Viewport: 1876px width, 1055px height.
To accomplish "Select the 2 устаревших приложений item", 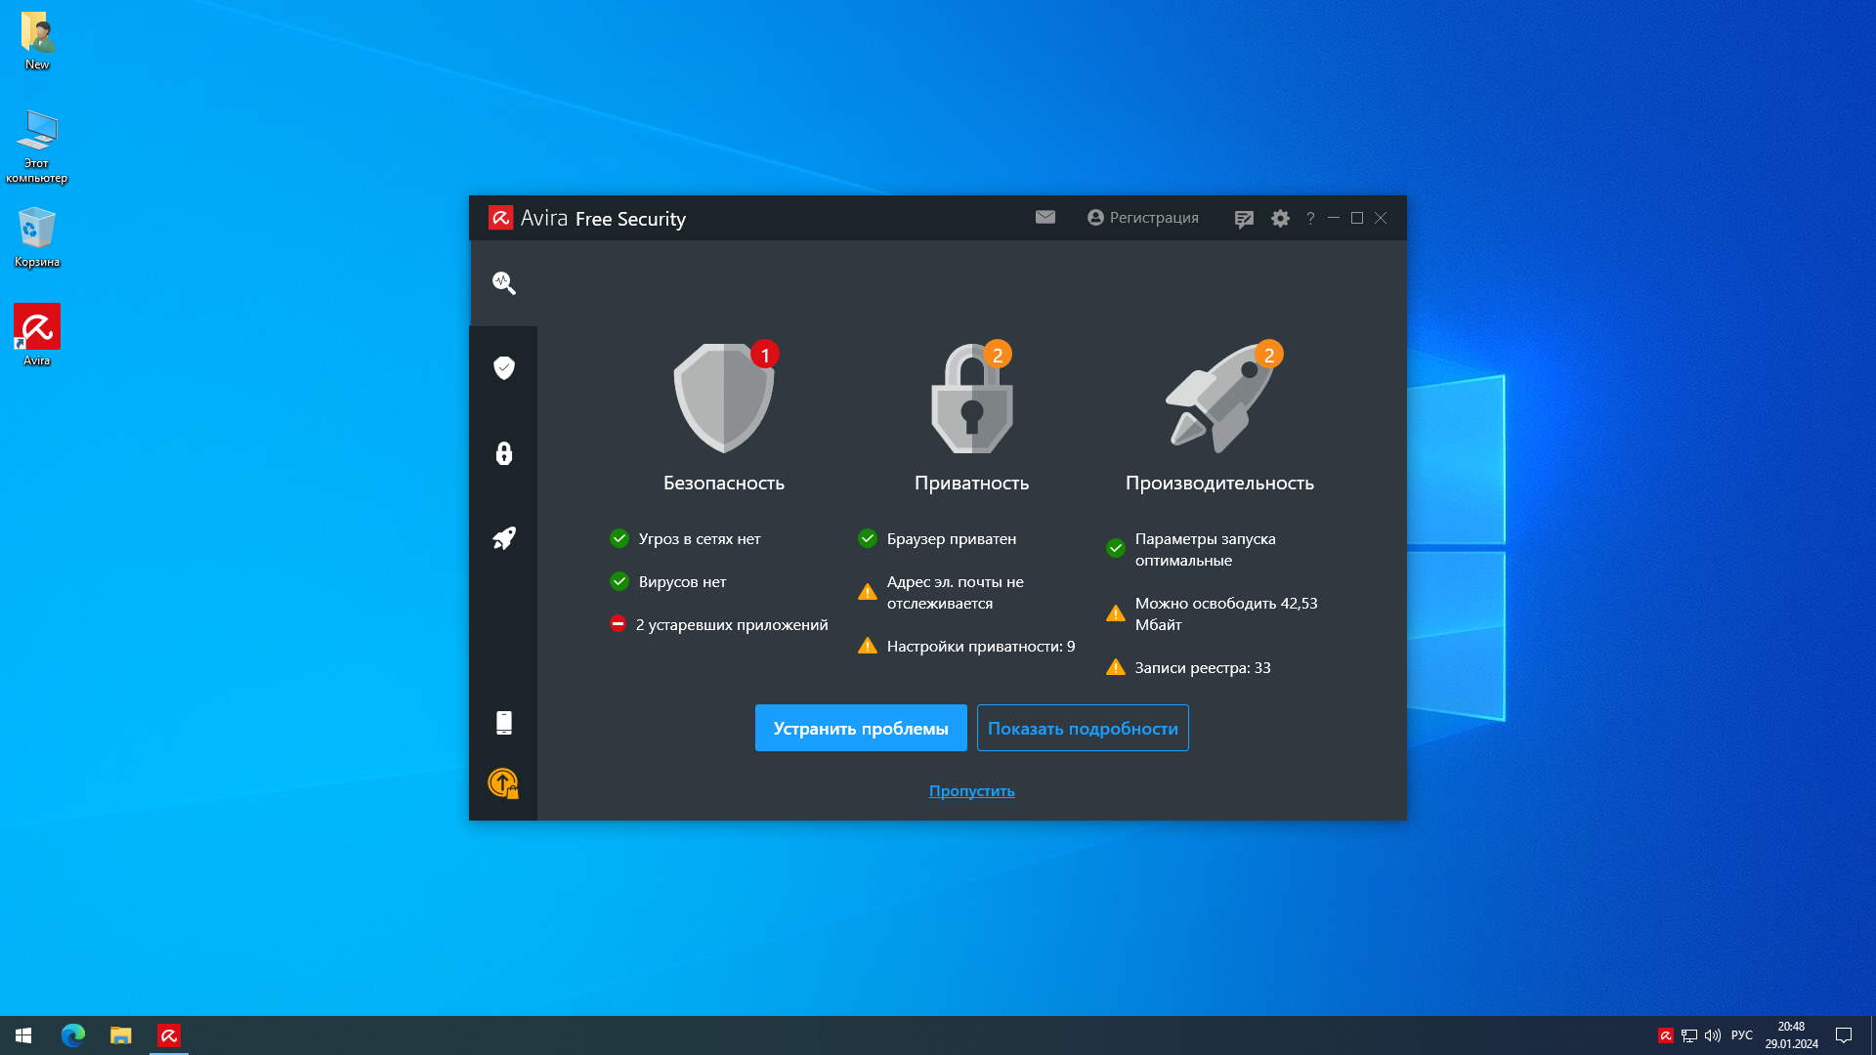I will pyautogui.click(x=731, y=625).
